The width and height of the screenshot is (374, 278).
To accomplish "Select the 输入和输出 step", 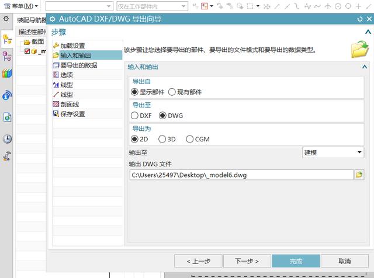I will point(87,55).
